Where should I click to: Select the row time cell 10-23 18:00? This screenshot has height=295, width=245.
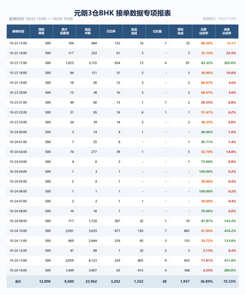tap(18, 73)
